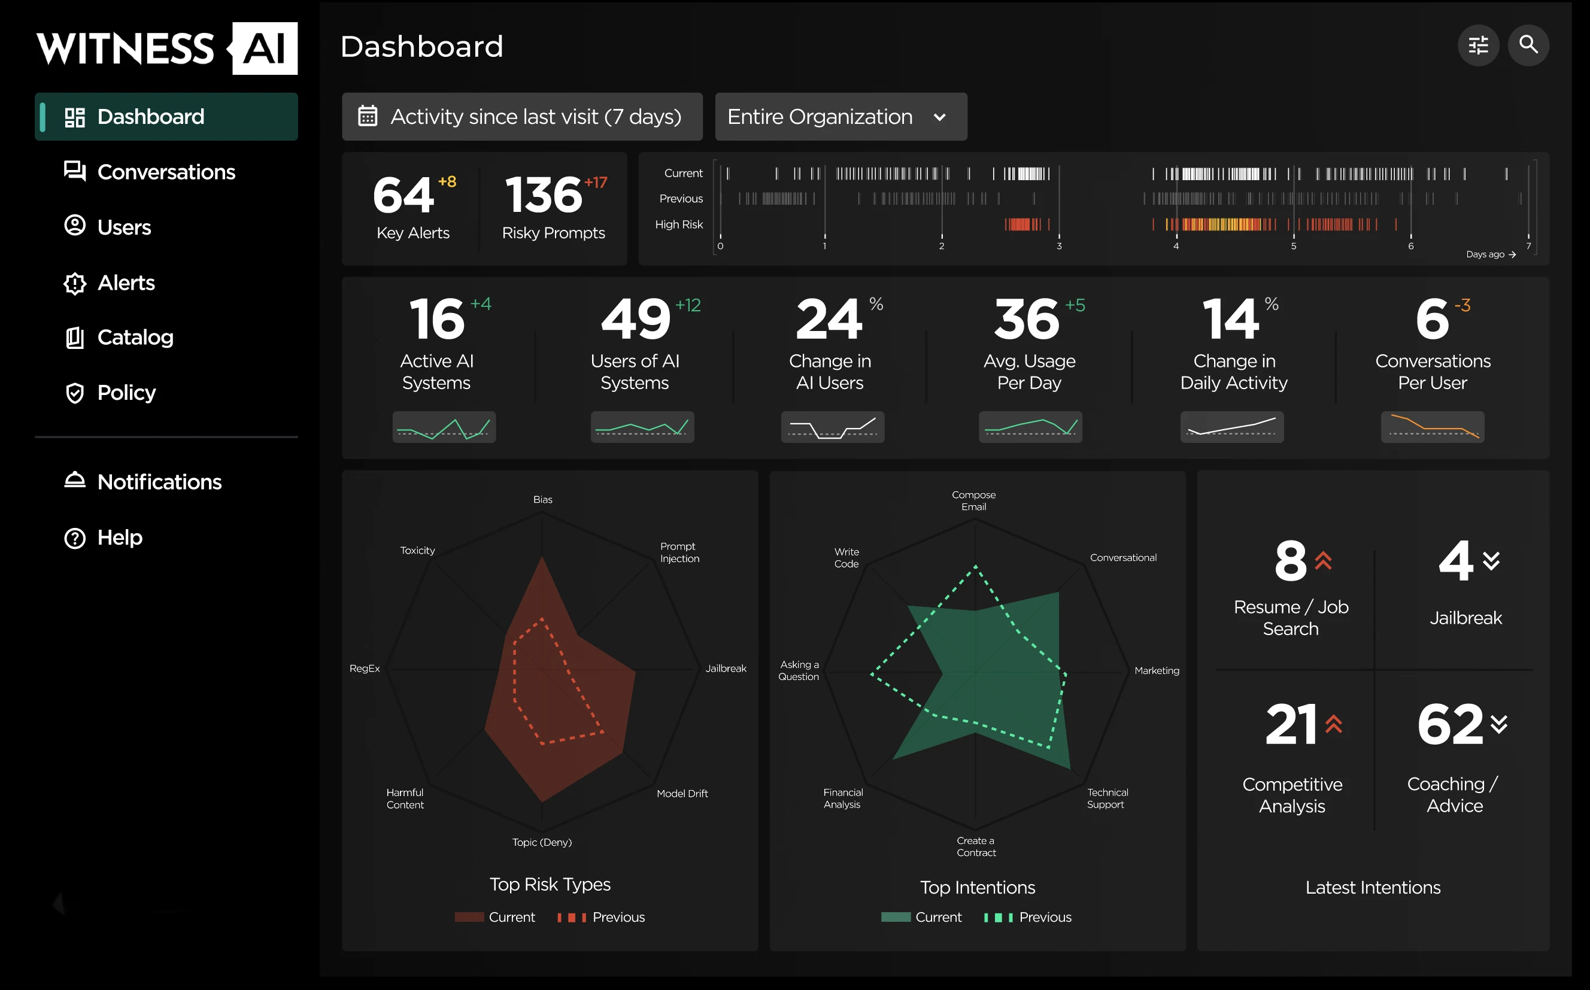Open the search icon

coord(1529,45)
